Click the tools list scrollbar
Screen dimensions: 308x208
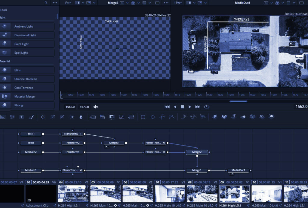tap(57, 16)
